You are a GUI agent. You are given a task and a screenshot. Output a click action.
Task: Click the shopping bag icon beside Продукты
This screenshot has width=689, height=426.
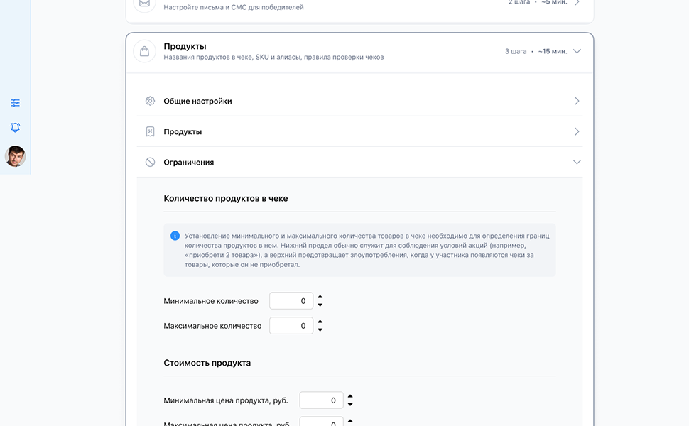point(145,51)
